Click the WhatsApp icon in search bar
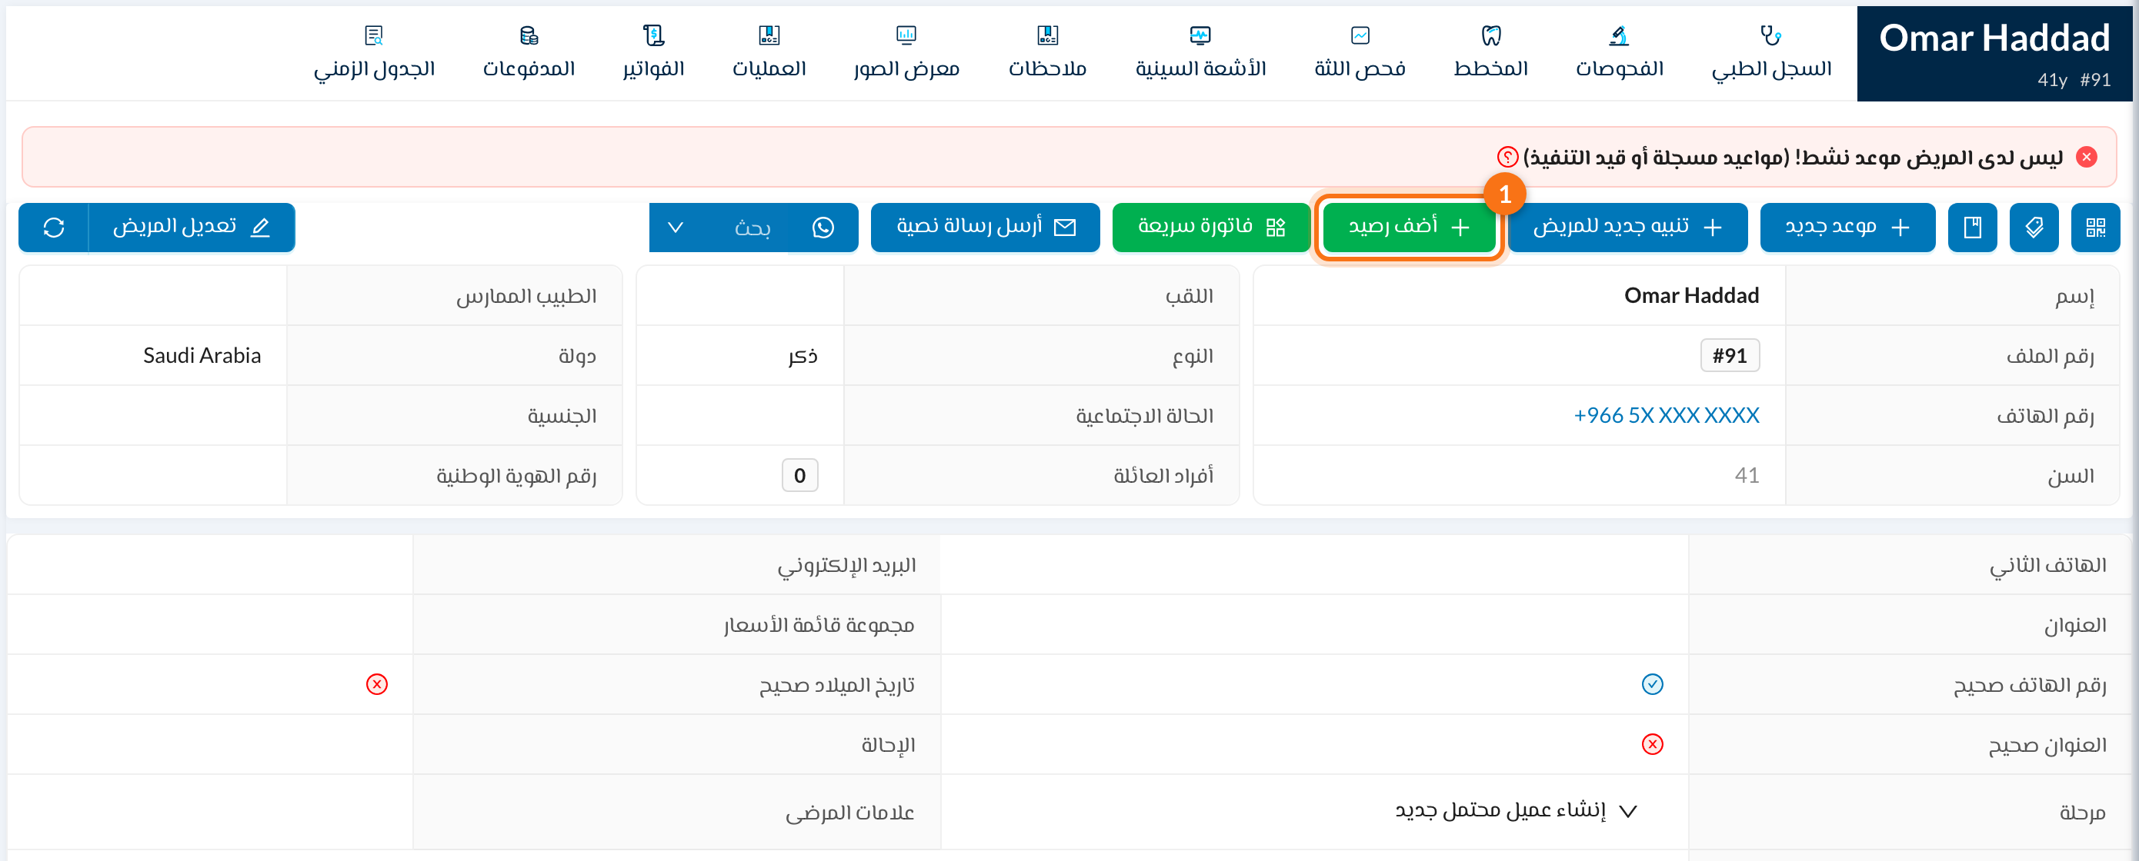 pos(823,228)
